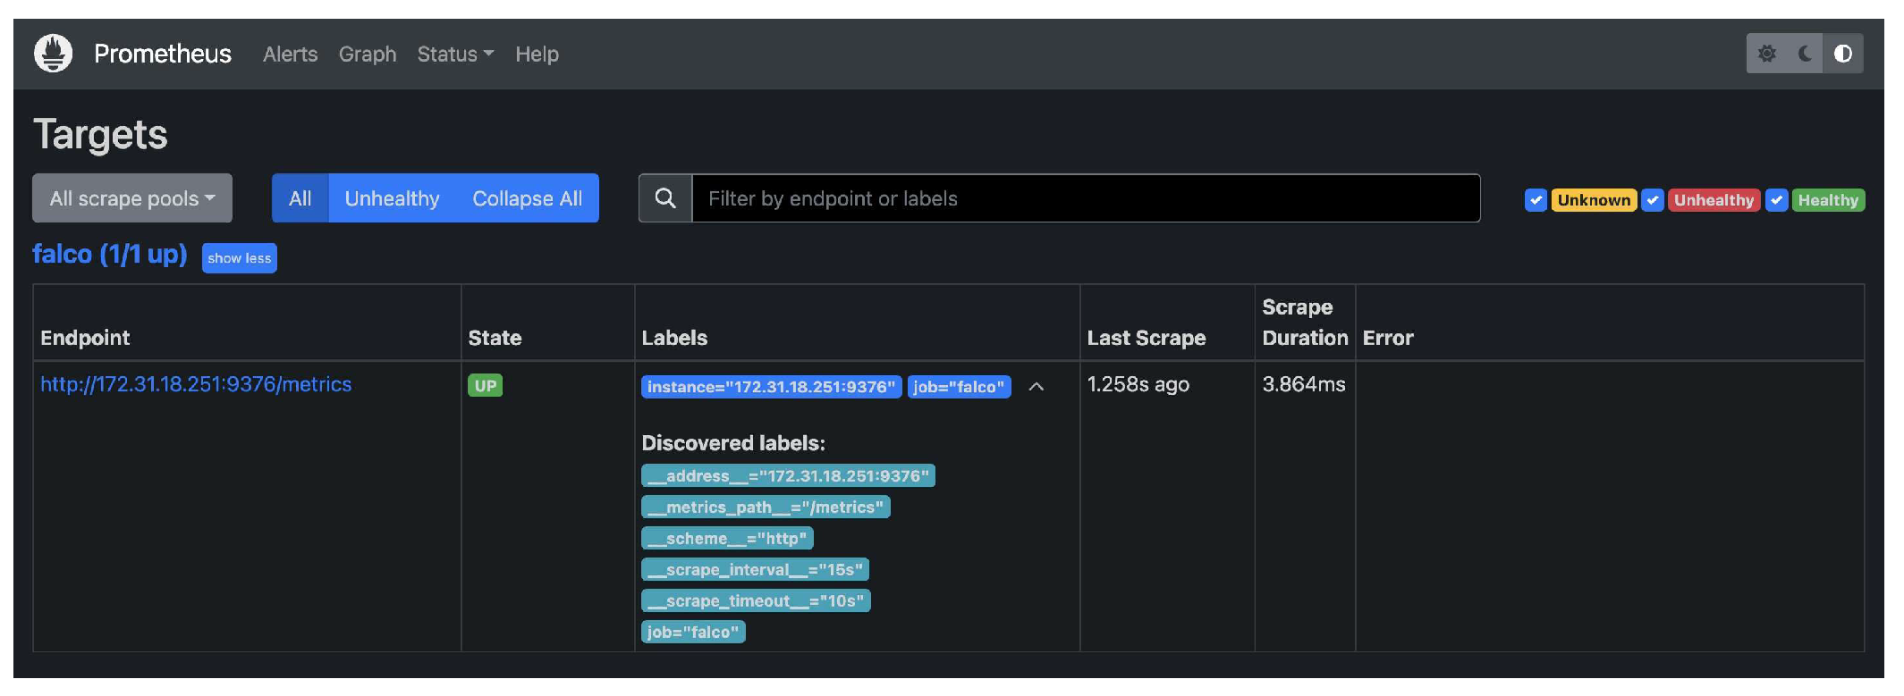Viewport: 1904px width, 696px height.
Task: Filter targets by Unhealthy button
Action: [x=392, y=198]
